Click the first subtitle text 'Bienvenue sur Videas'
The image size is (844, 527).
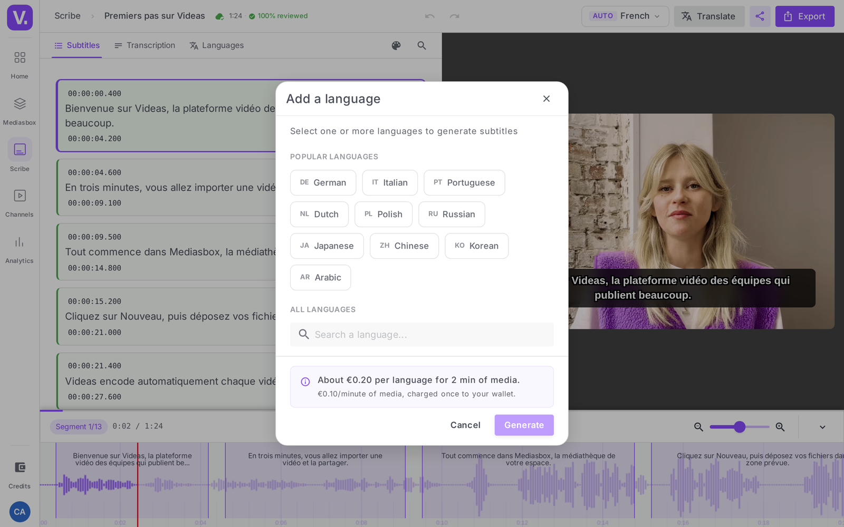170,116
